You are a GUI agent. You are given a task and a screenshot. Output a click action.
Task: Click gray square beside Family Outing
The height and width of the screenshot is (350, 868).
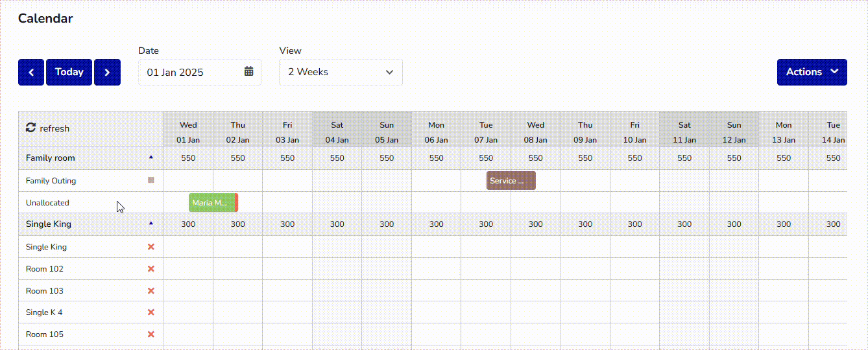(151, 180)
